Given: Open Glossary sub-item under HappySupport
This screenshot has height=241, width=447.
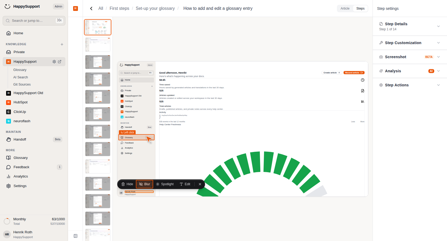Looking at the screenshot, I should [20, 70].
